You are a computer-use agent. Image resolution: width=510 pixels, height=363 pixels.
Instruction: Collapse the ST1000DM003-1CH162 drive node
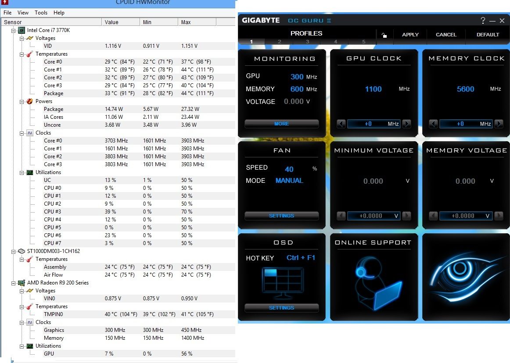point(13,252)
